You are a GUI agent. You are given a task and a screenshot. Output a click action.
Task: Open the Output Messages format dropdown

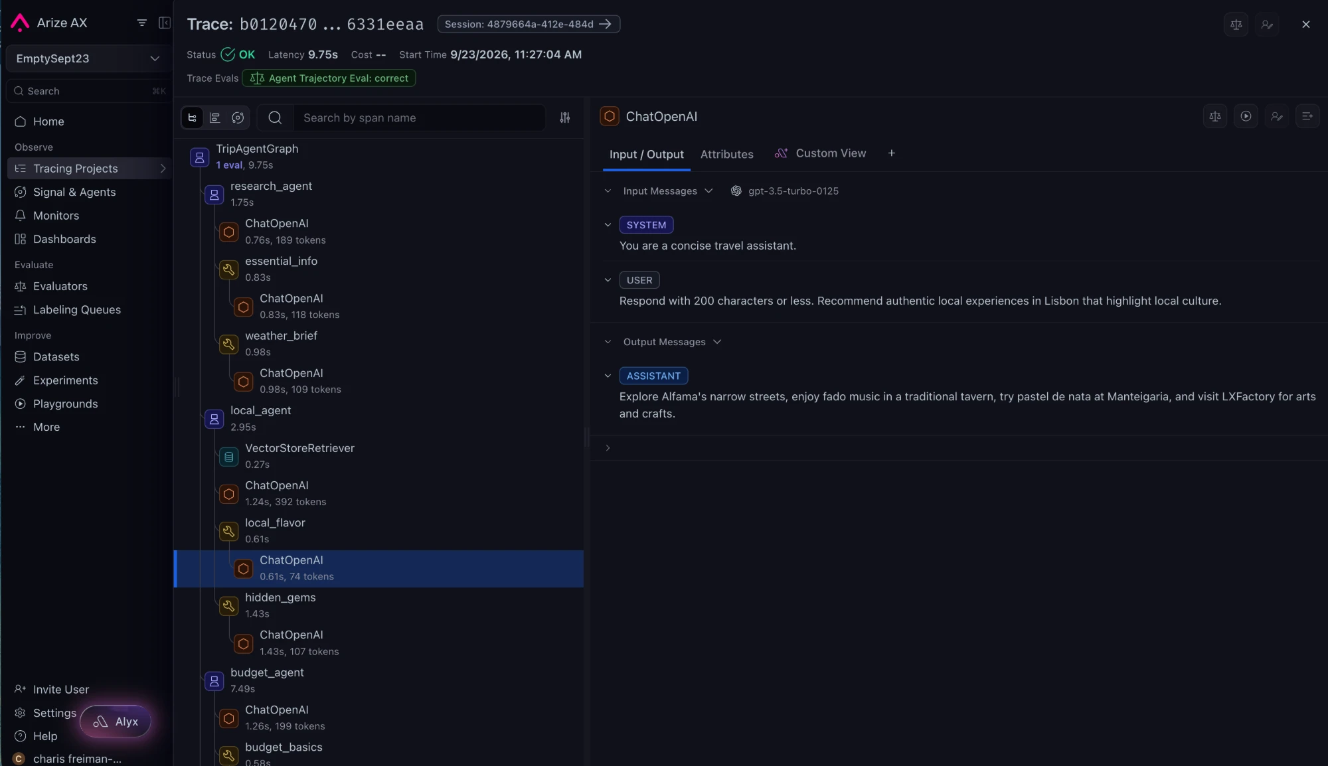[672, 342]
